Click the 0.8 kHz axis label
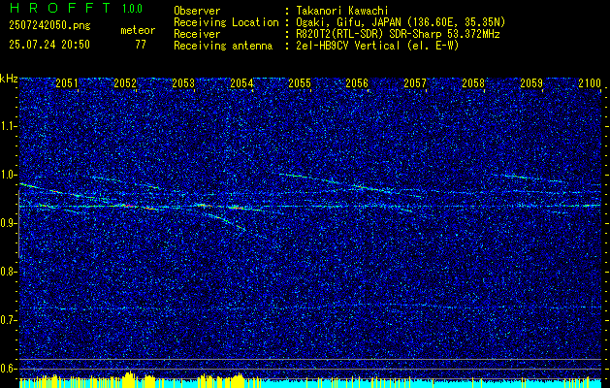The image size is (610, 388). click(8, 272)
